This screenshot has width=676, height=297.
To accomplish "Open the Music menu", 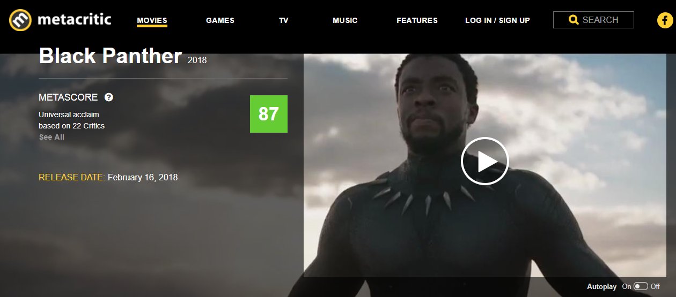I will (345, 20).
